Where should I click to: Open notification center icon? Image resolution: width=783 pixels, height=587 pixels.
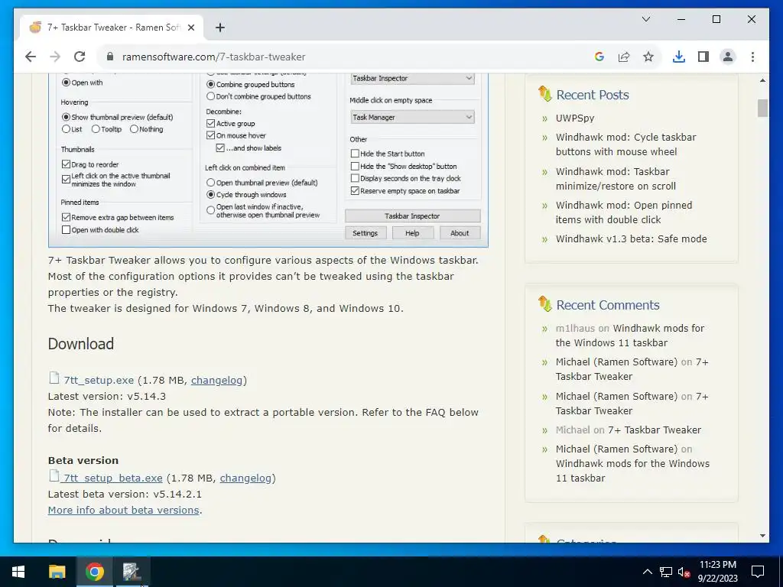758,572
